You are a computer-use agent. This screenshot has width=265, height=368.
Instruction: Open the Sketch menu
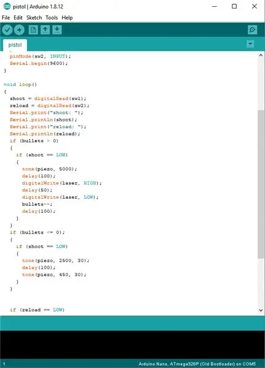click(x=34, y=18)
